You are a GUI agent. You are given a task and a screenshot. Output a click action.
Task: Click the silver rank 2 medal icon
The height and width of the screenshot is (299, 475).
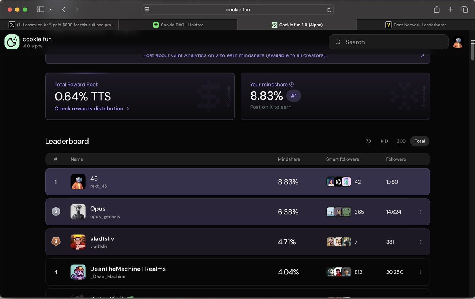[x=56, y=212]
